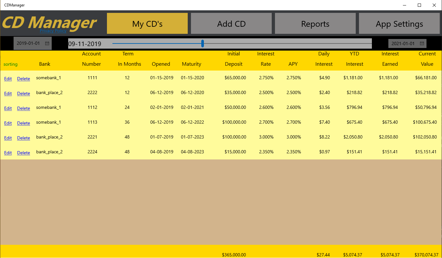Viewport: 442px width, 258px height.
Task: Sort by the Bank column header
Action: 44,64
